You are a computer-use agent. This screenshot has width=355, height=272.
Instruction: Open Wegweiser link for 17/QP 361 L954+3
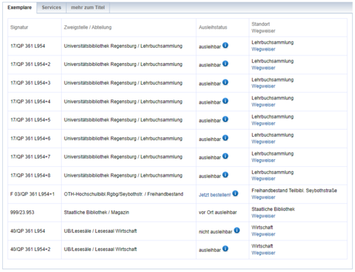click(263, 86)
